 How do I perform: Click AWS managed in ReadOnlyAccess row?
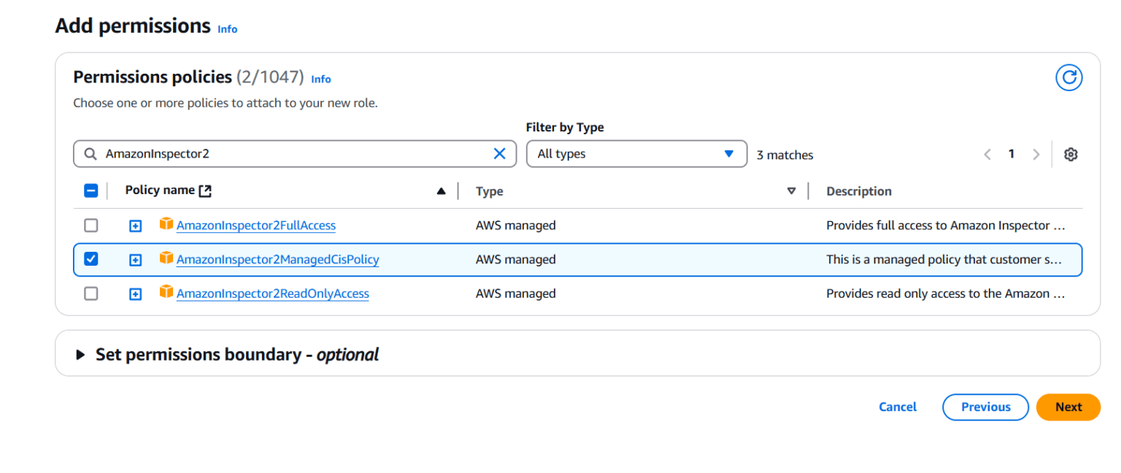click(516, 293)
